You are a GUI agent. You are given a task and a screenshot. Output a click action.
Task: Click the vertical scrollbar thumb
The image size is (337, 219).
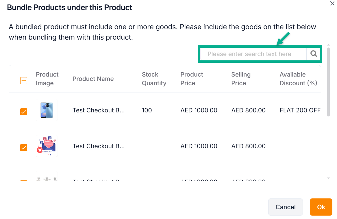328,82
